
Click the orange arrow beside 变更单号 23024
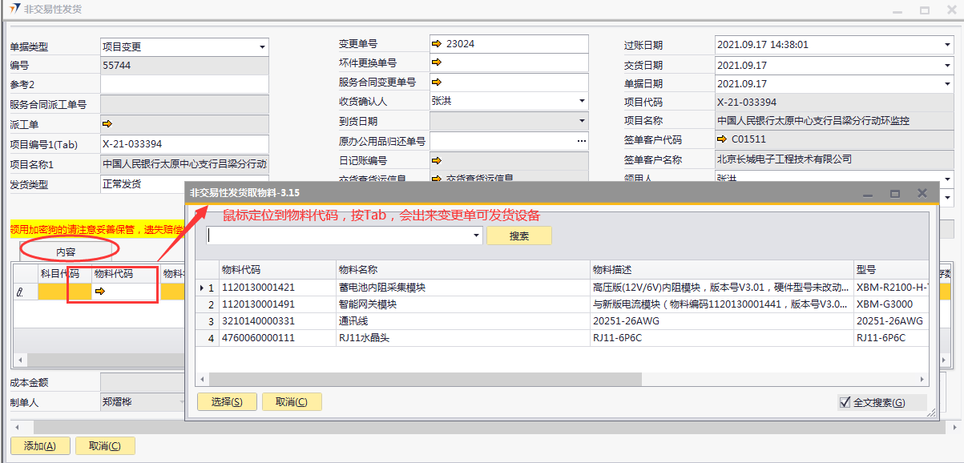point(436,44)
